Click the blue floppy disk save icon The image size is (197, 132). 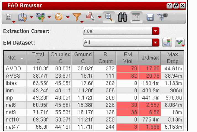[x=150, y=17]
